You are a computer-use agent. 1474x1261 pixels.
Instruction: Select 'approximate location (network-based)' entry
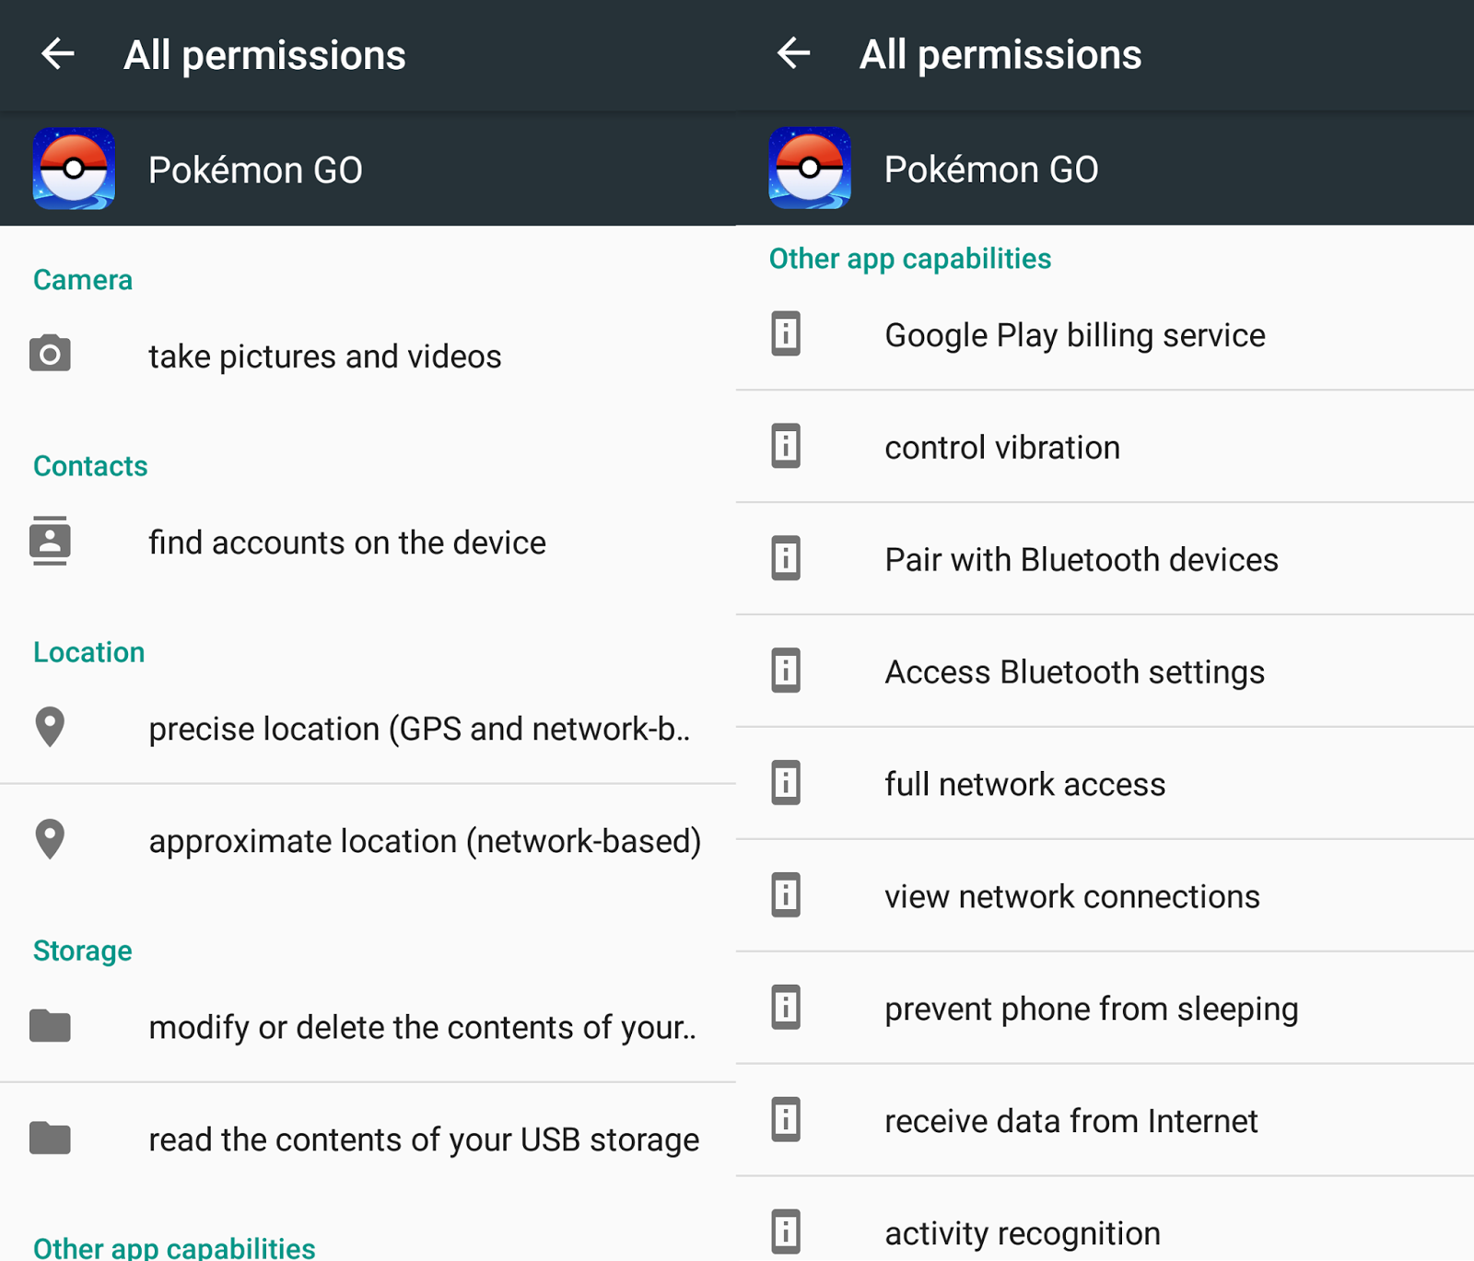point(425,841)
